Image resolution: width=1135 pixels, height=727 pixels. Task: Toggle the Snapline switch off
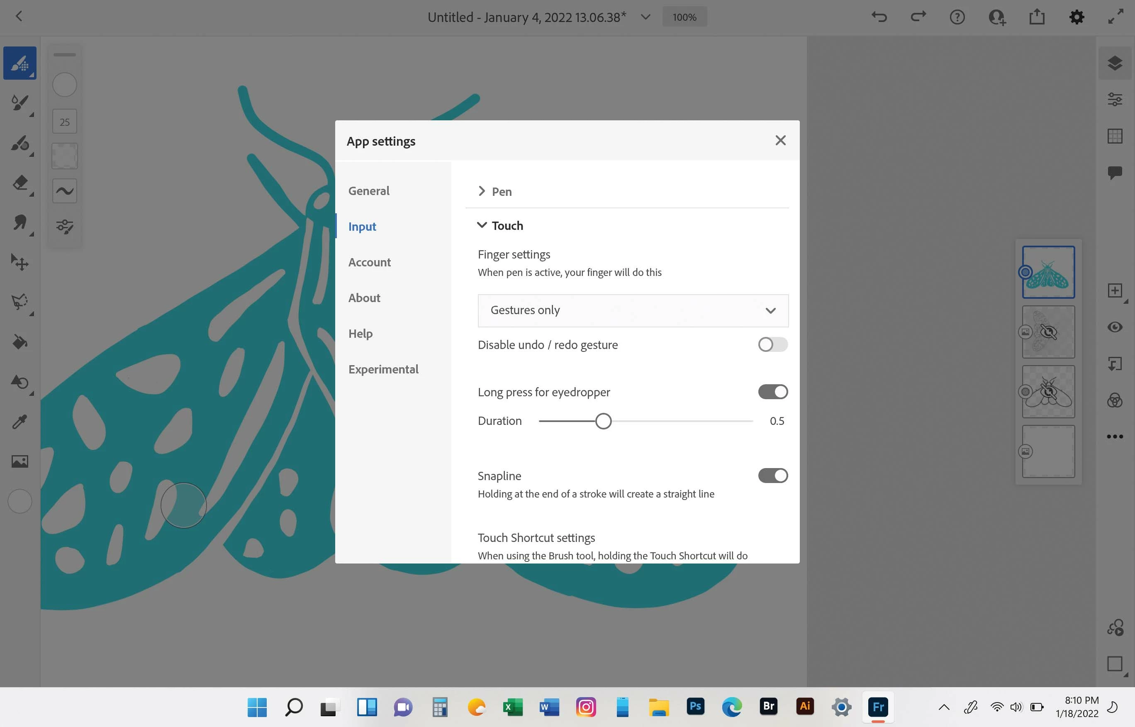point(772,476)
